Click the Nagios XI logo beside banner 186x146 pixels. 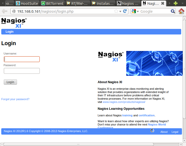coord(111,57)
